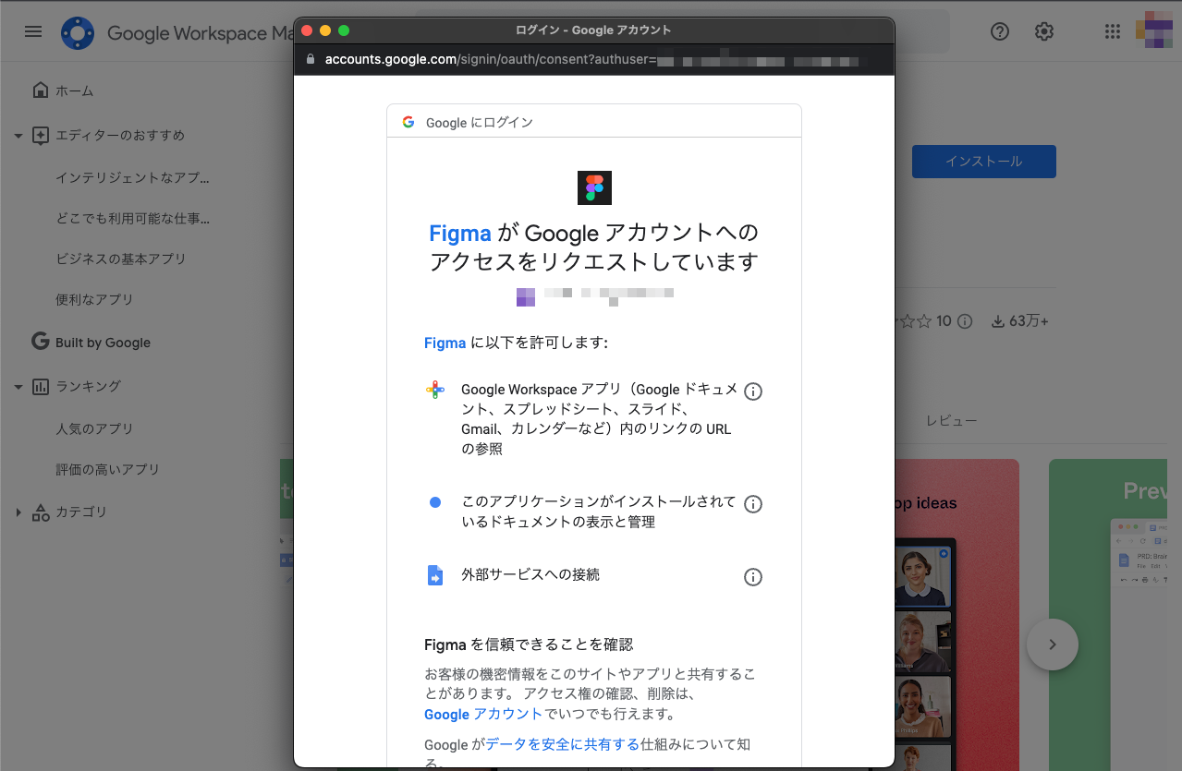1182x771 pixels.
Task: Click the blue インストール button
Action: click(x=983, y=161)
